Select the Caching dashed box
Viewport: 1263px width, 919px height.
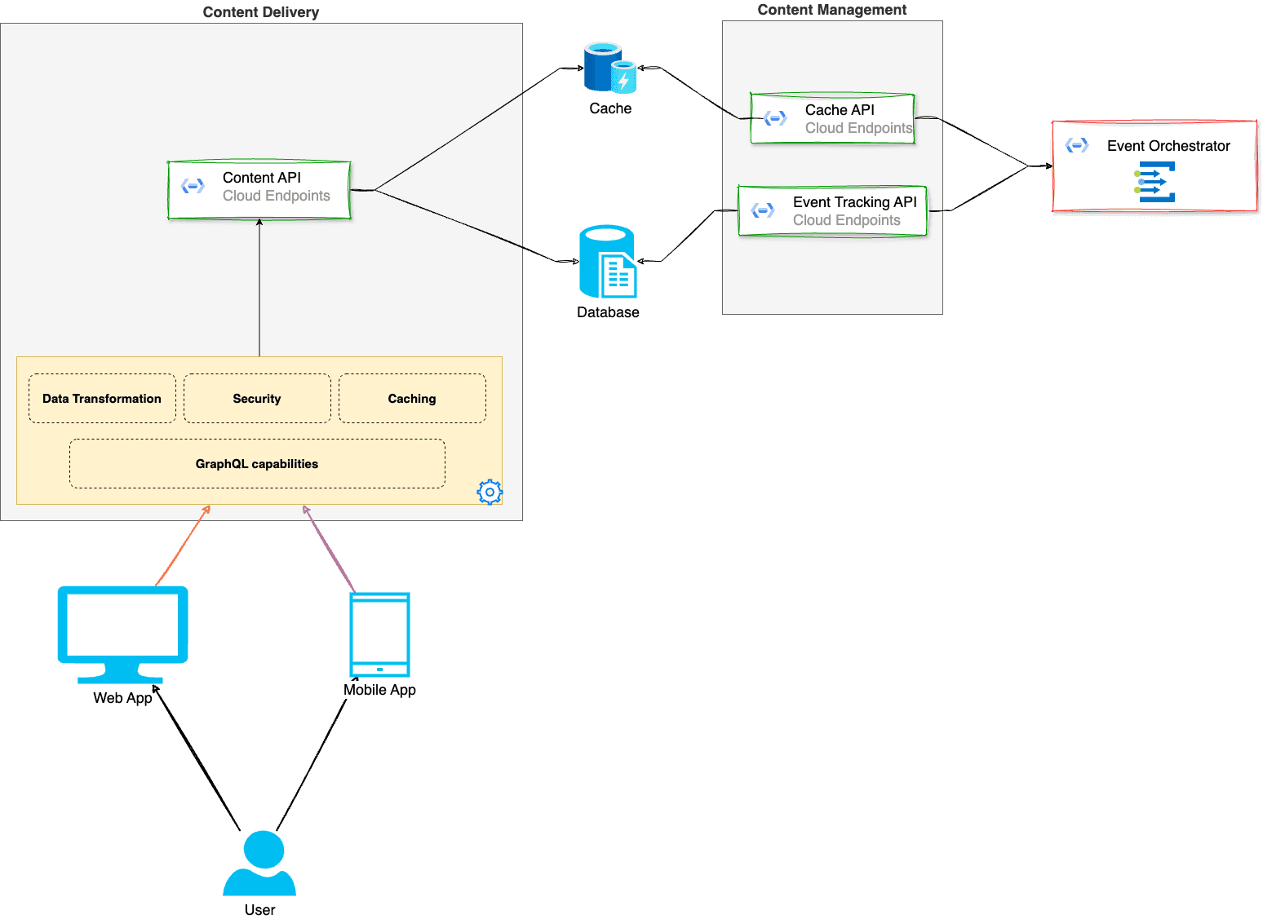click(x=411, y=398)
